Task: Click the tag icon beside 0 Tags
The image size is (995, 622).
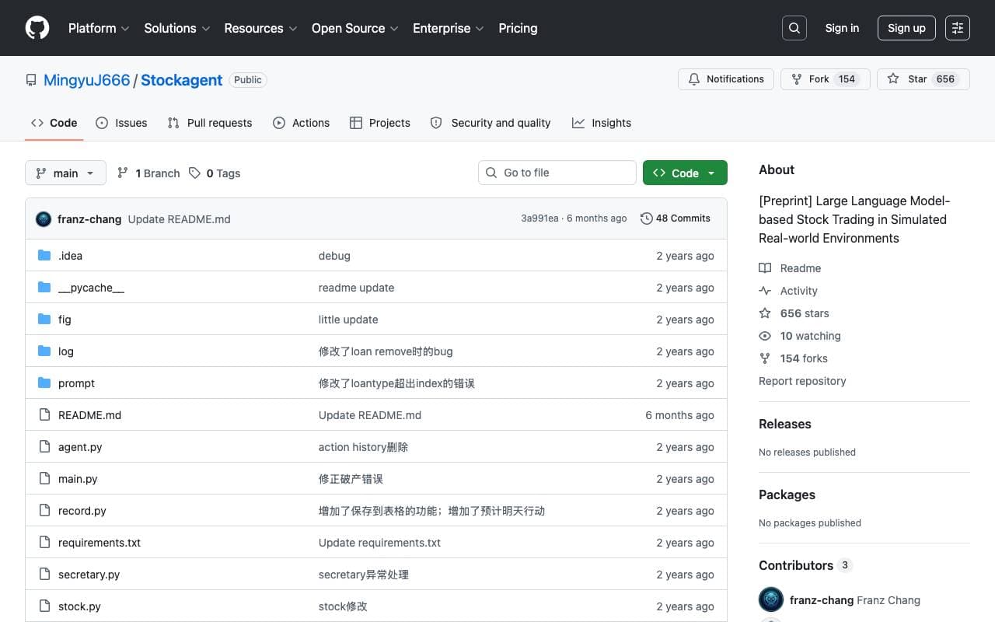Action: tap(194, 173)
